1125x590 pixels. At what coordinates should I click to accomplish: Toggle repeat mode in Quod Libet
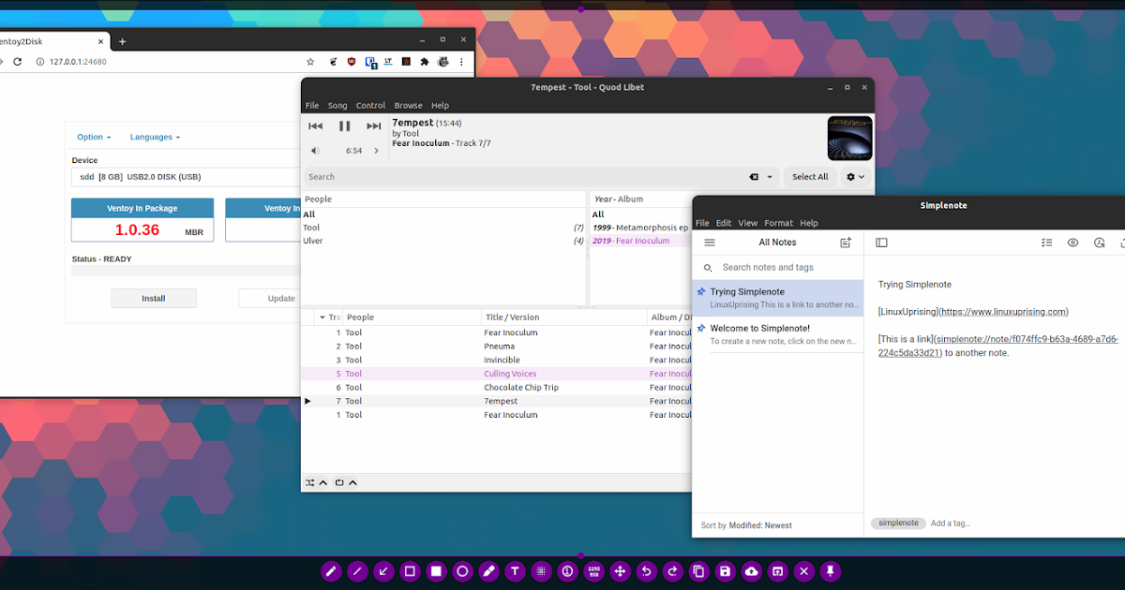pos(340,483)
